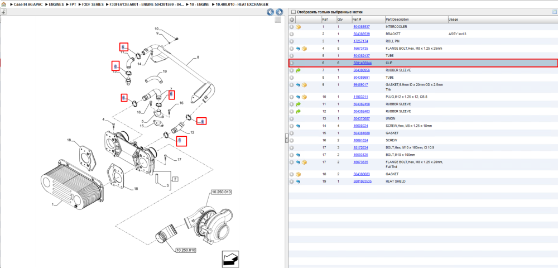Click the box icon in the PLUG row

pos(304,97)
